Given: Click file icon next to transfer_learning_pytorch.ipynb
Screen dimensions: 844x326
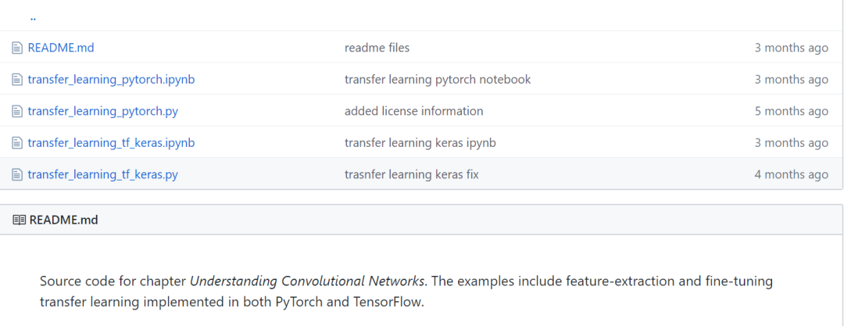Looking at the screenshot, I should point(17,80).
